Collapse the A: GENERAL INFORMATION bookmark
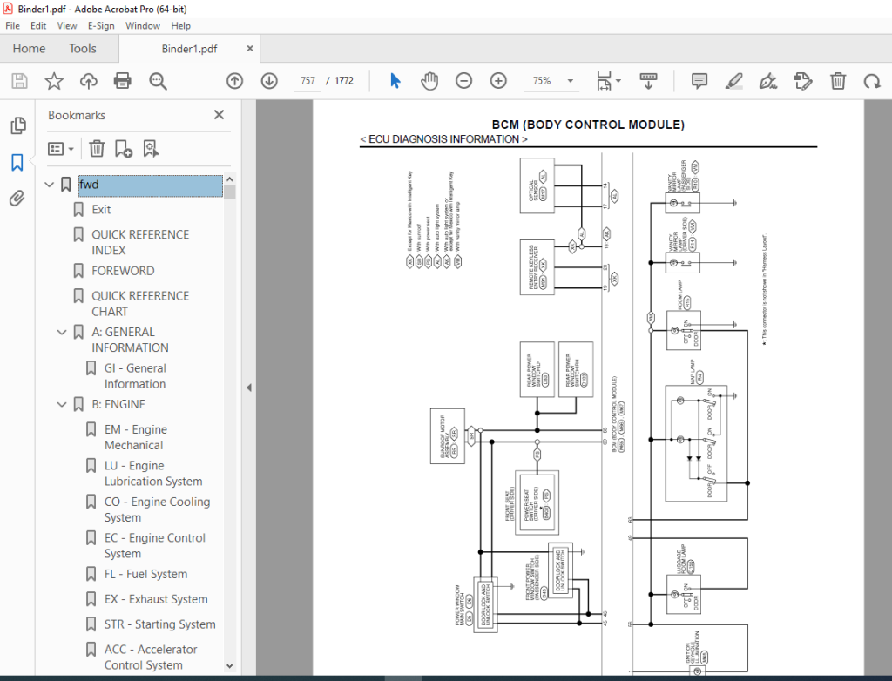The height and width of the screenshot is (681, 892). click(x=62, y=333)
